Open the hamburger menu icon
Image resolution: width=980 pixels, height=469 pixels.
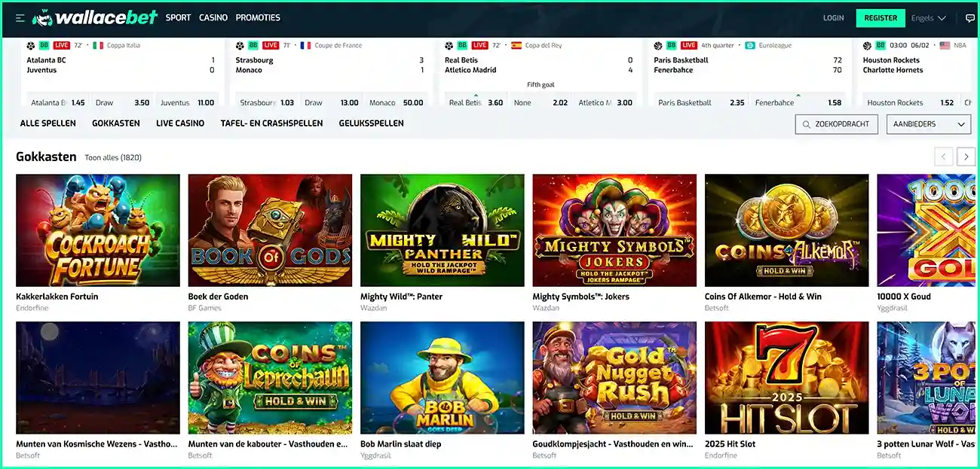click(20, 18)
